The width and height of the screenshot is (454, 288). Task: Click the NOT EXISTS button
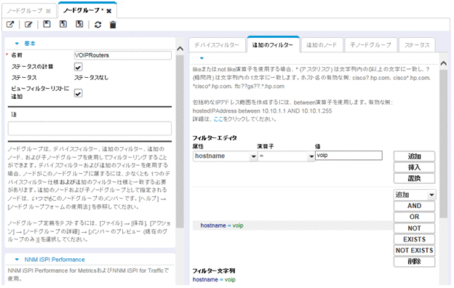pyautogui.click(x=414, y=250)
